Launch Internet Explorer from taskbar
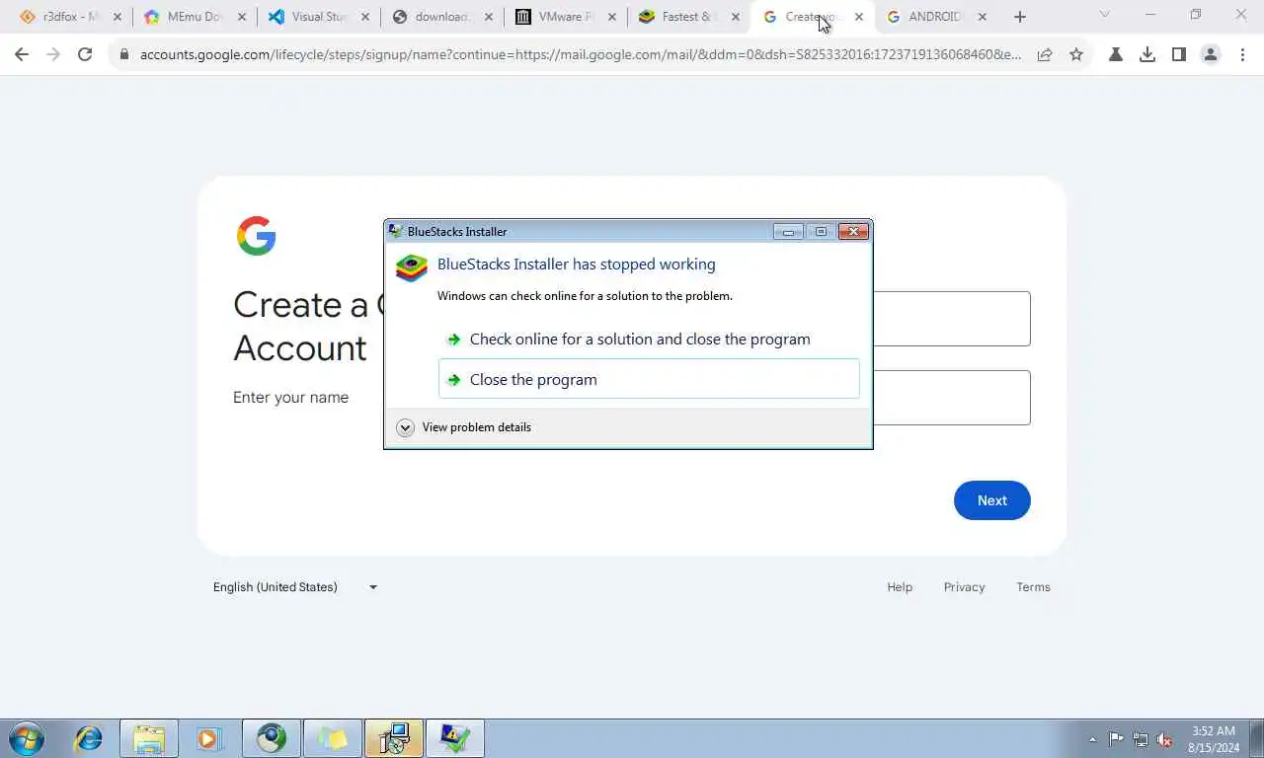This screenshot has height=758, width=1264. pos(89,738)
